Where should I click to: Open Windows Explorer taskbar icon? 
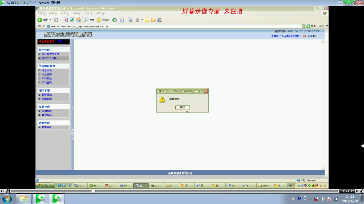pyautogui.click(x=24, y=199)
